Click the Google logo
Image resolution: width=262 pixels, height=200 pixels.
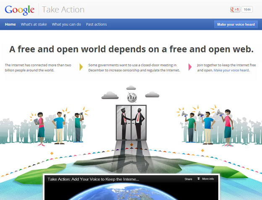[20, 10]
